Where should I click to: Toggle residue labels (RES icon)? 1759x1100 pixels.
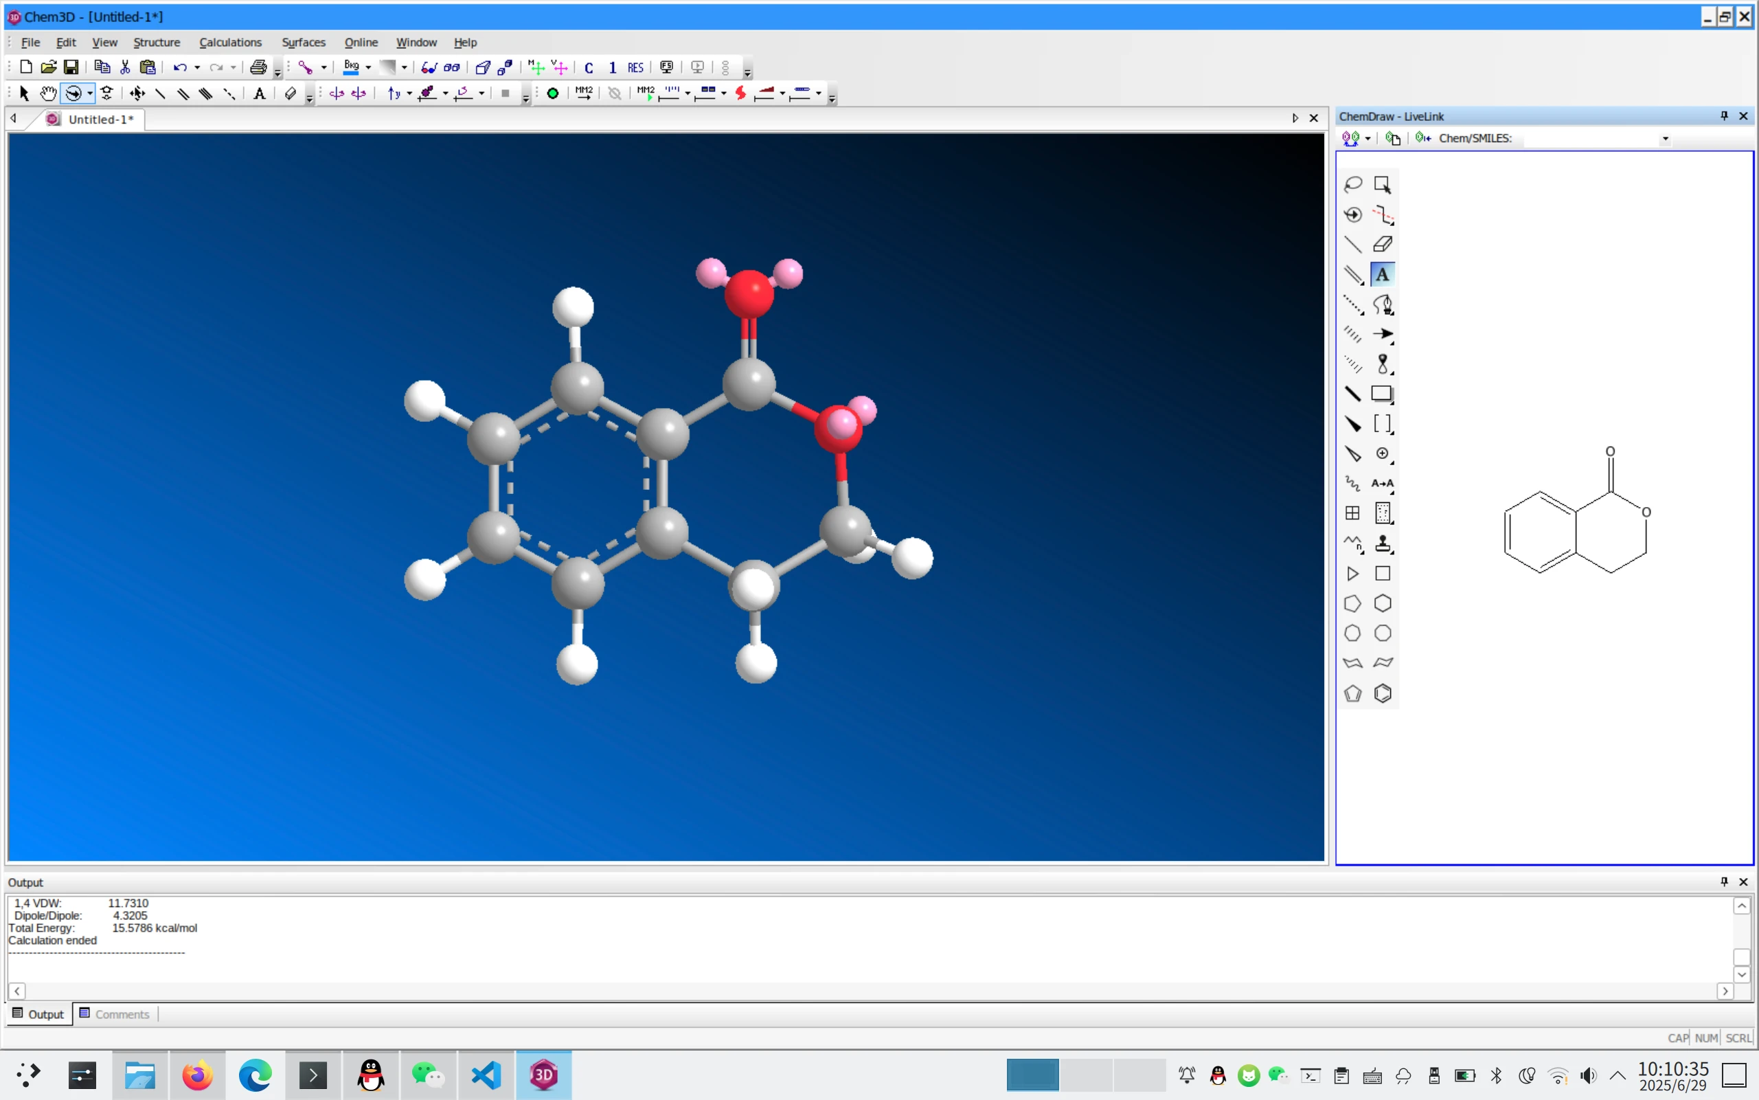tap(635, 67)
